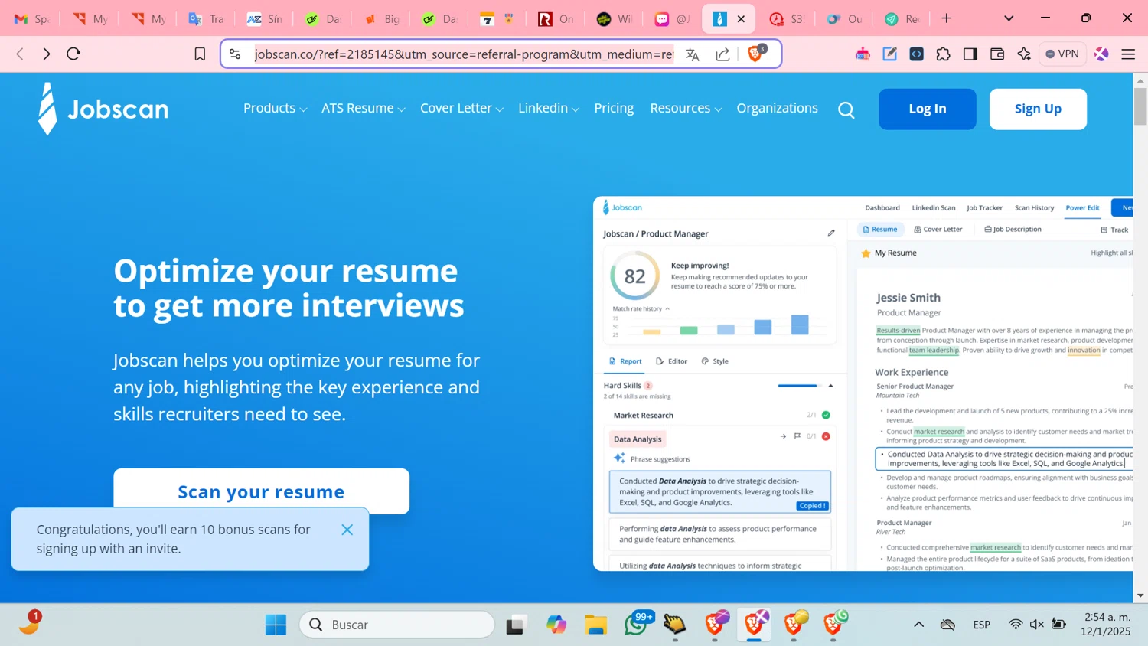The width and height of the screenshot is (1148, 646).
Task: Open File Explorer from taskbar
Action: click(x=596, y=625)
